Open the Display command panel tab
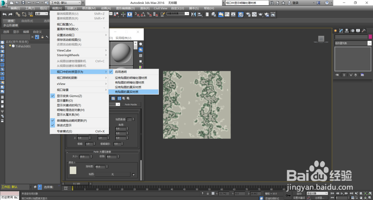 [358, 31]
